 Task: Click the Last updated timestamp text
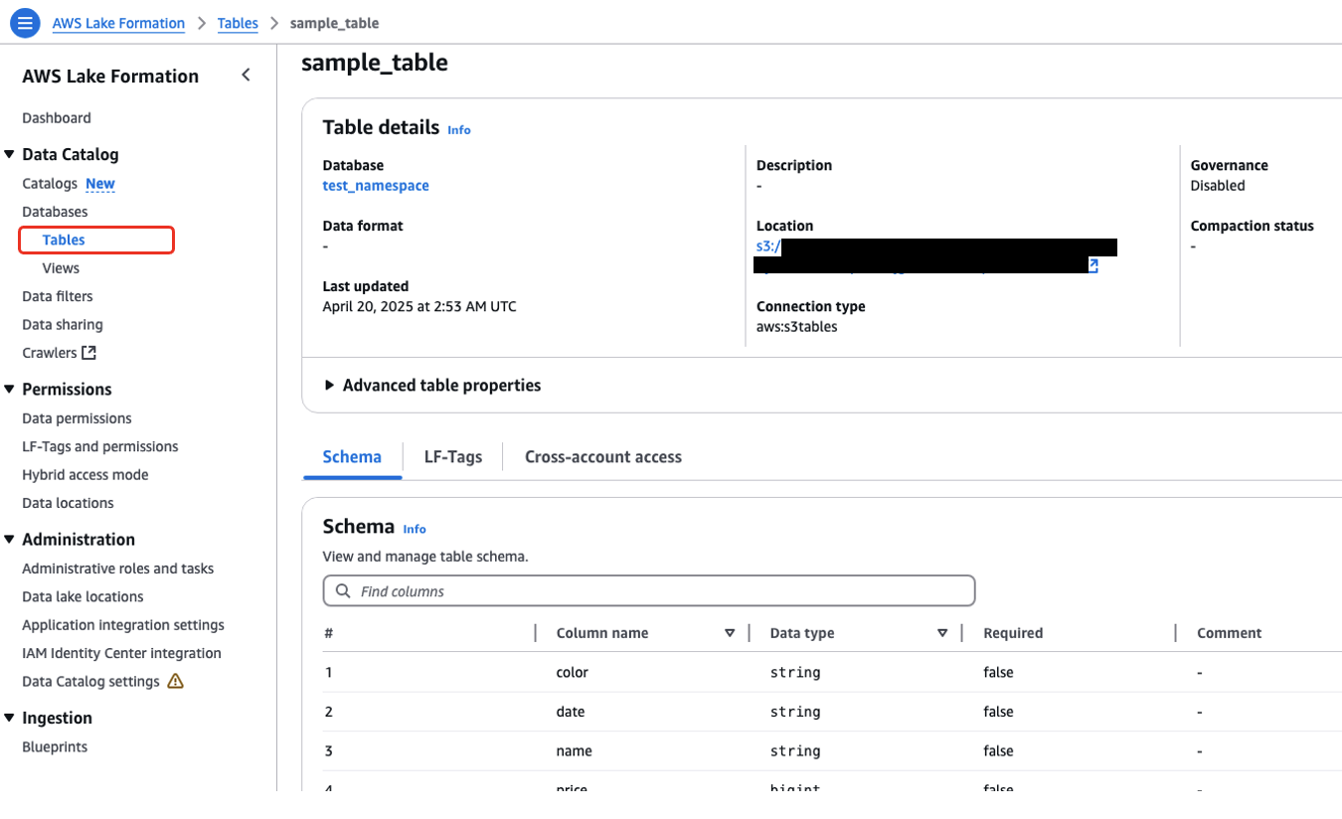point(419,306)
